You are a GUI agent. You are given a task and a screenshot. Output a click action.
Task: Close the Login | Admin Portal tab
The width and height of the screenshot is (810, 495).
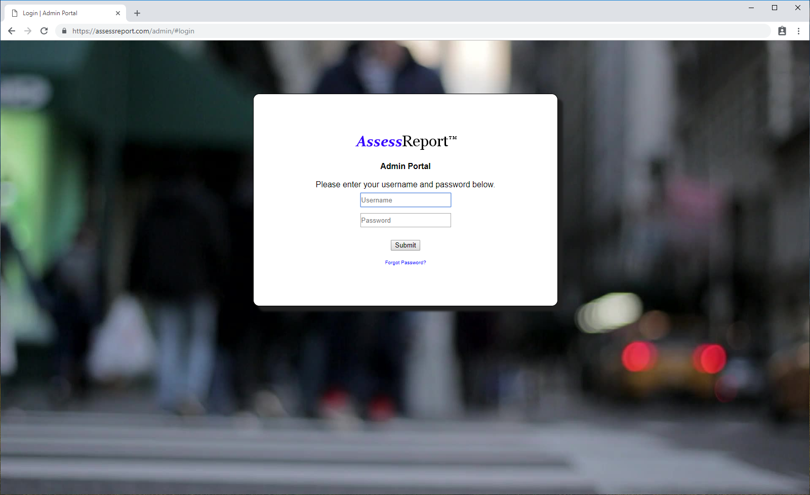[118, 13]
